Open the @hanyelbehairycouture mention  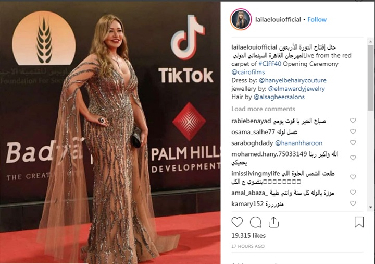[x=293, y=80]
